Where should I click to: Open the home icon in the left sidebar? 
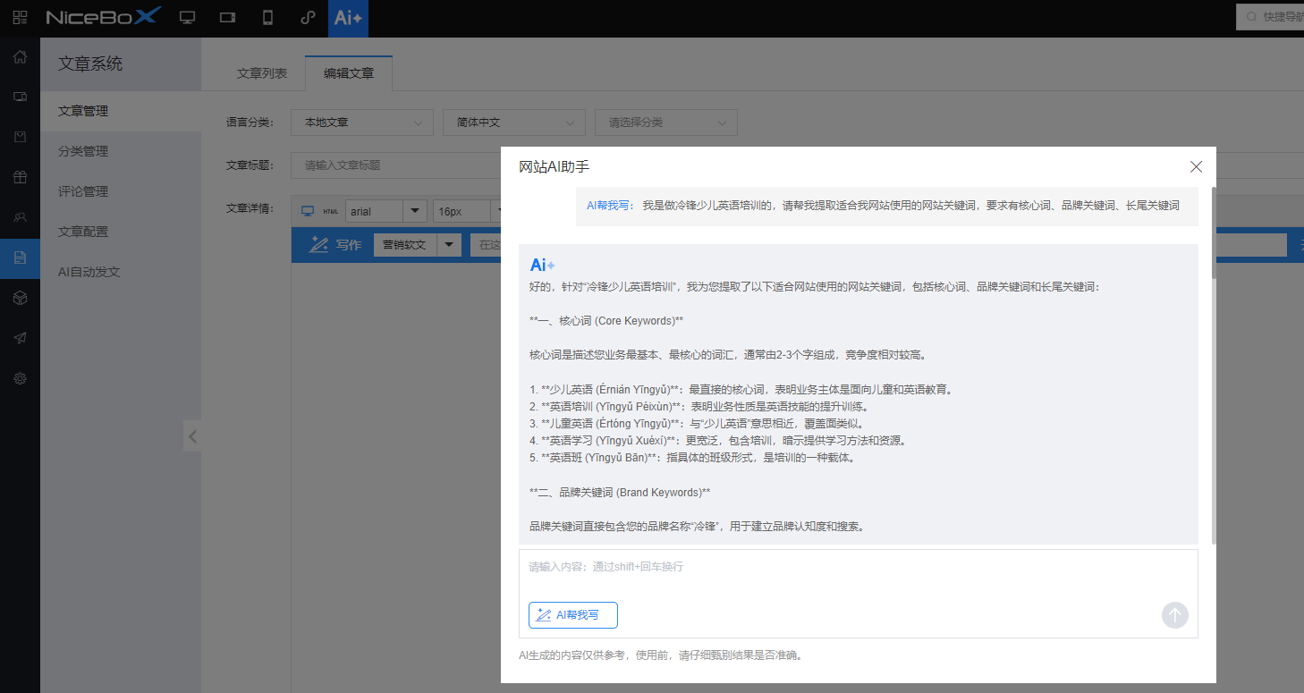(20, 57)
